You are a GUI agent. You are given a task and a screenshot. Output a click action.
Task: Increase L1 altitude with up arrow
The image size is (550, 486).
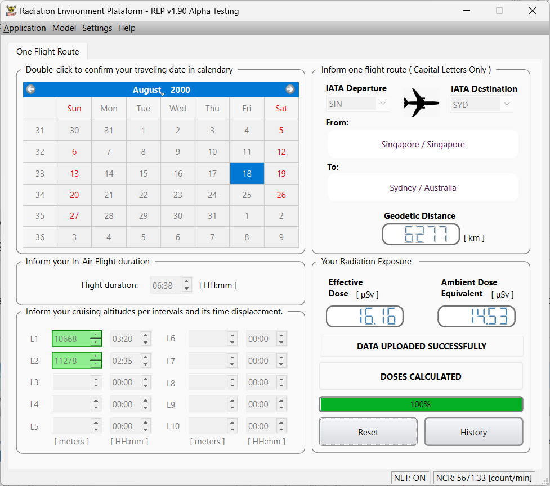(96, 335)
